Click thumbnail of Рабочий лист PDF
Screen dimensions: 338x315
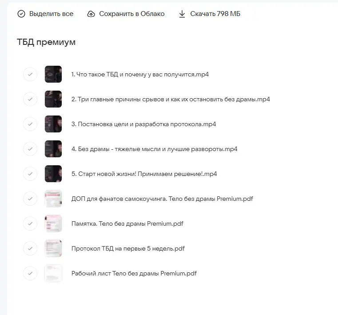(x=53, y=273)
